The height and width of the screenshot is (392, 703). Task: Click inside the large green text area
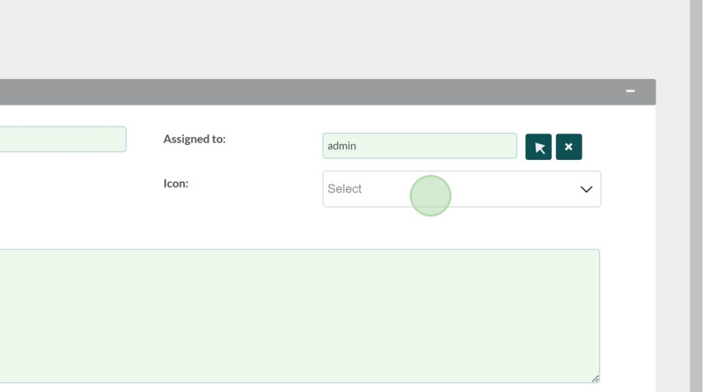[295, 316]
